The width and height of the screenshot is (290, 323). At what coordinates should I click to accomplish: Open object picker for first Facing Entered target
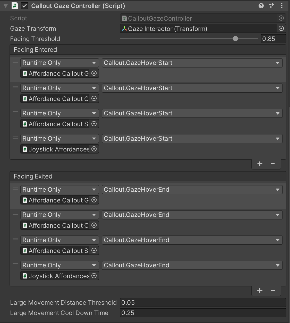(94, 73)
